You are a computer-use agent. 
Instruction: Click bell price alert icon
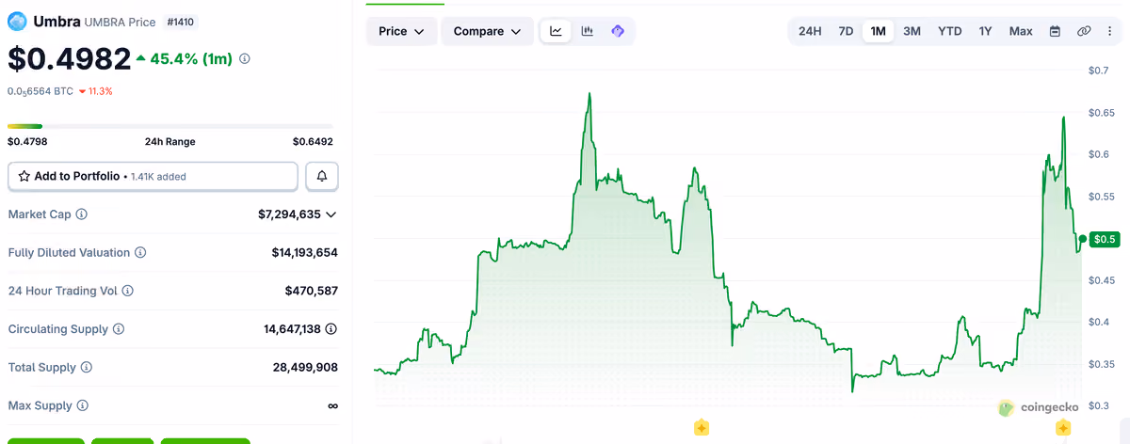pyautogui.click(x=322, y=176)
